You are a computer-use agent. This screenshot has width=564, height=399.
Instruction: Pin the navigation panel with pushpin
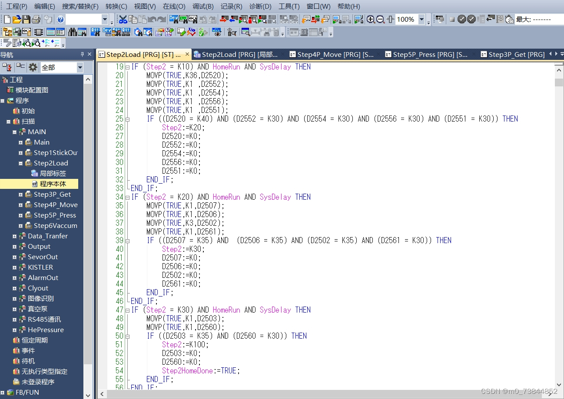coord(82,55)
